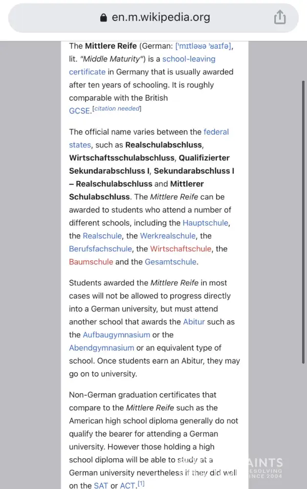307x489 pixels.
Task: Tap the padlock icon beside the URL
Action: tap(103, 18)
